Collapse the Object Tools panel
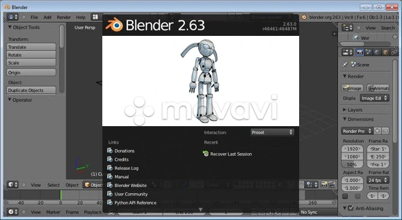This screenshot has height=220, width=402. click(x=10, y=27)
